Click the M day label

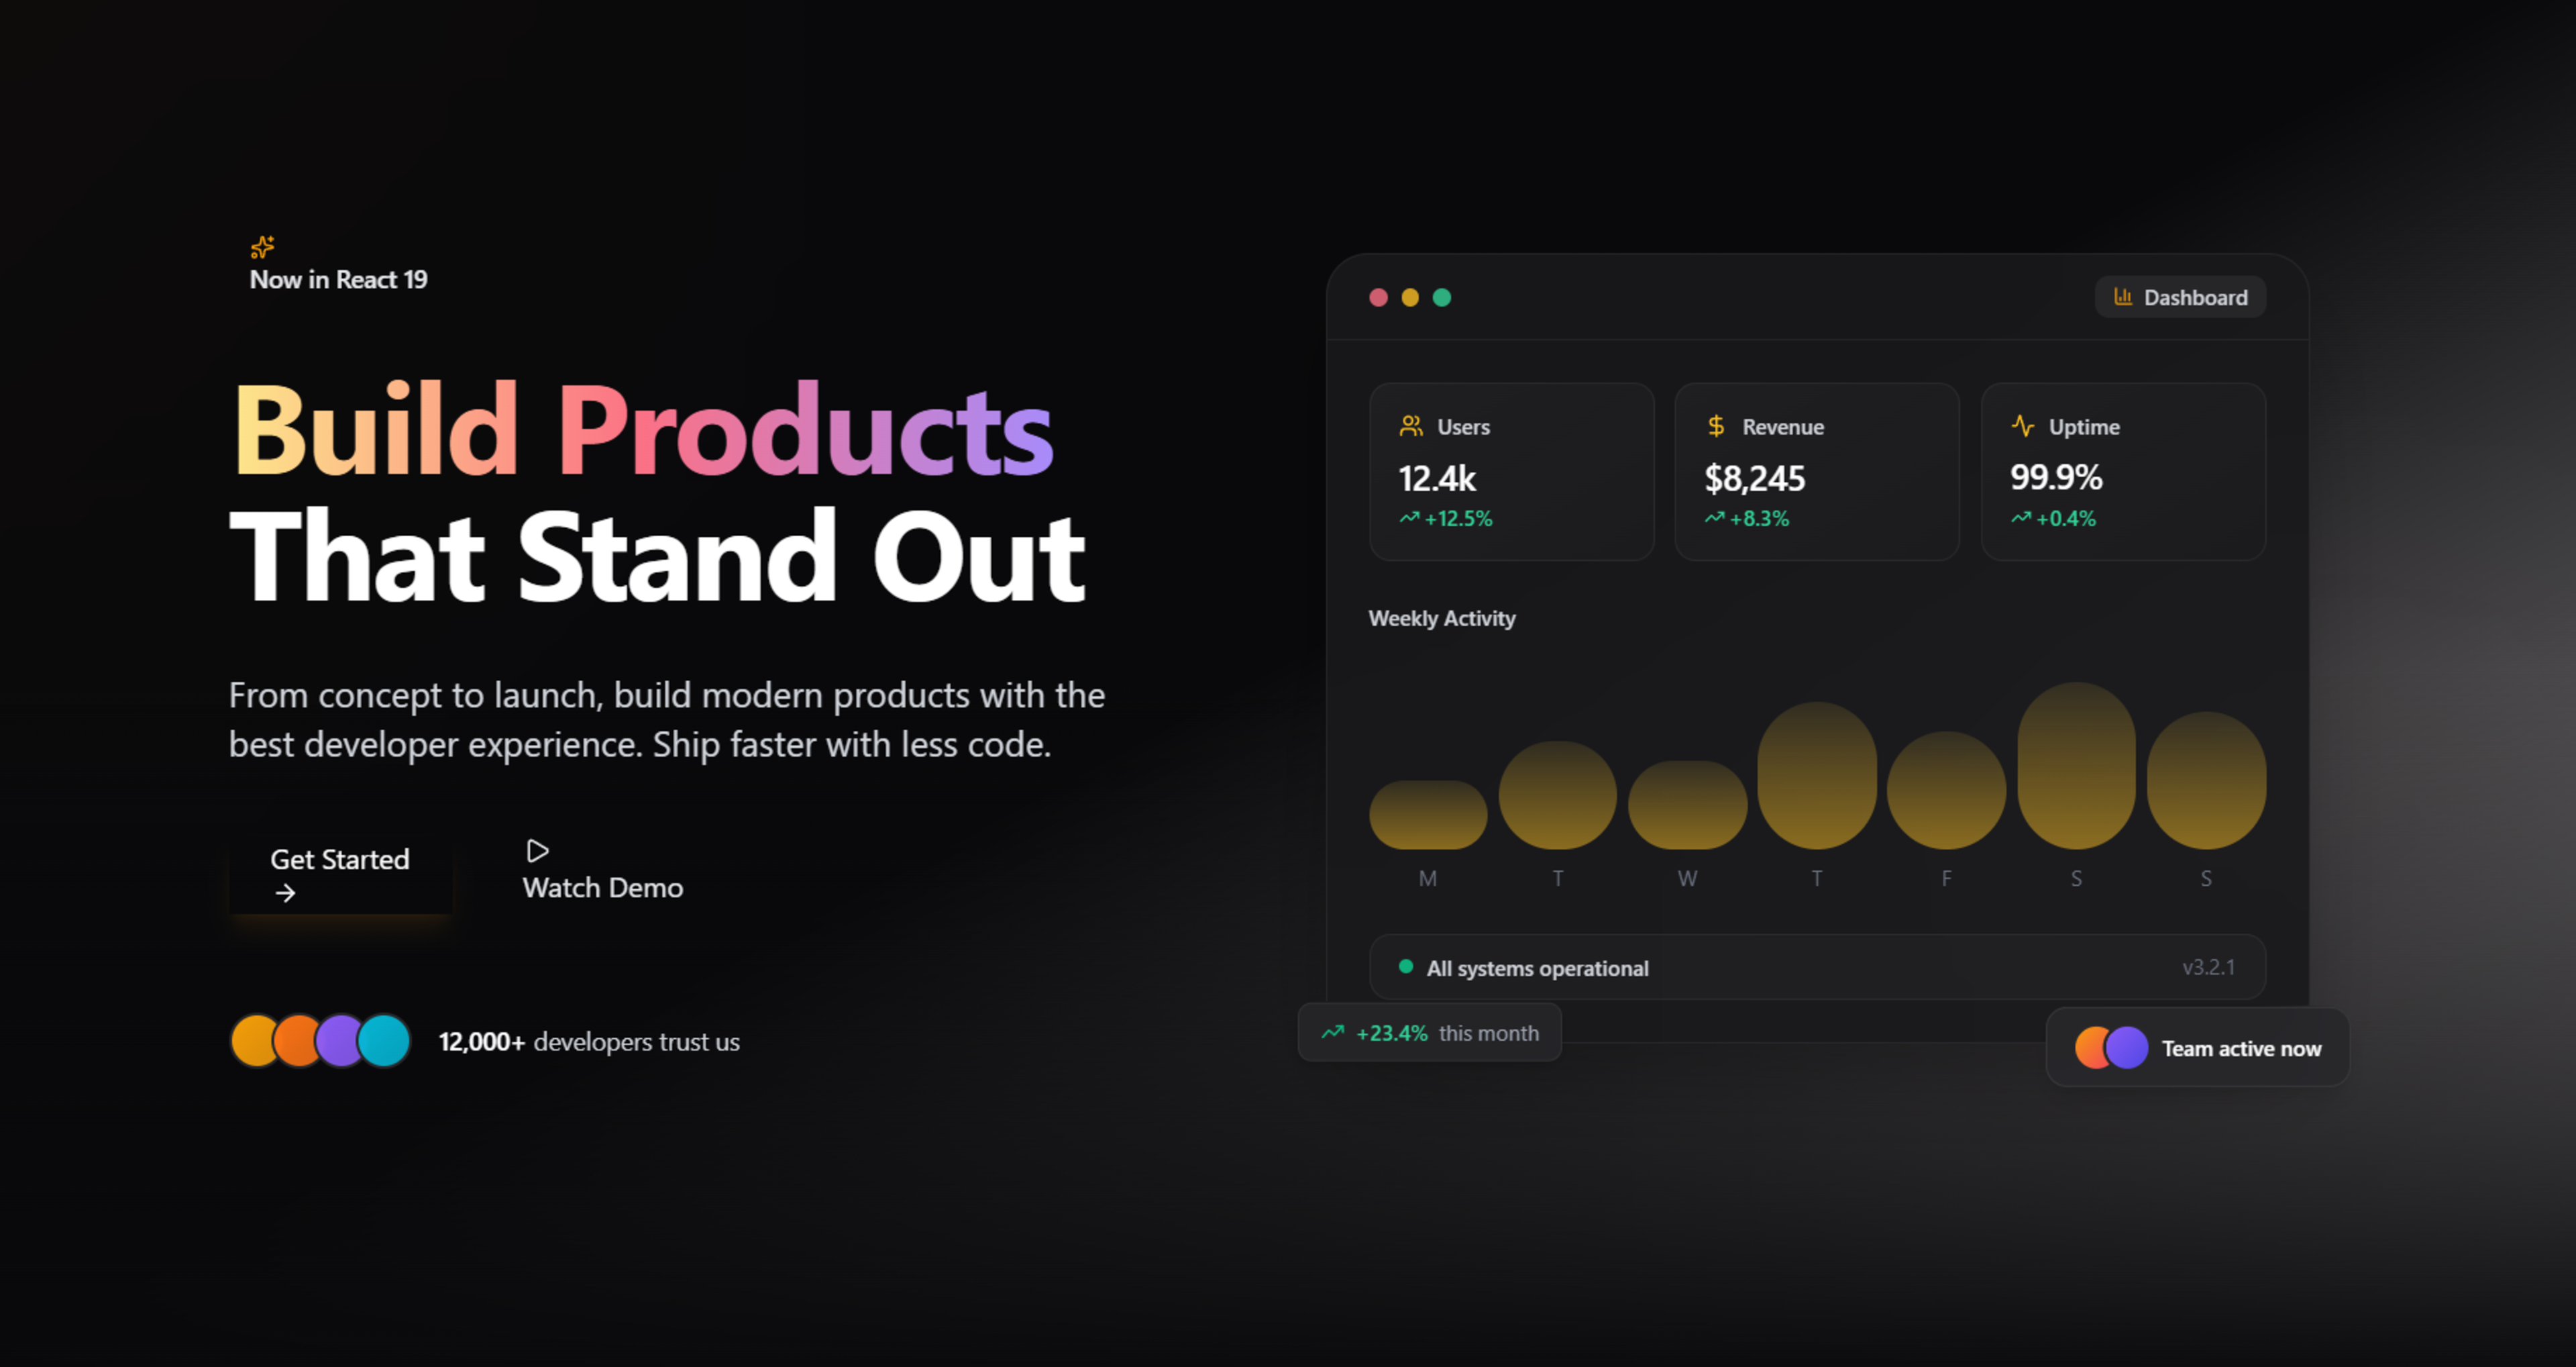point(1428,878)
